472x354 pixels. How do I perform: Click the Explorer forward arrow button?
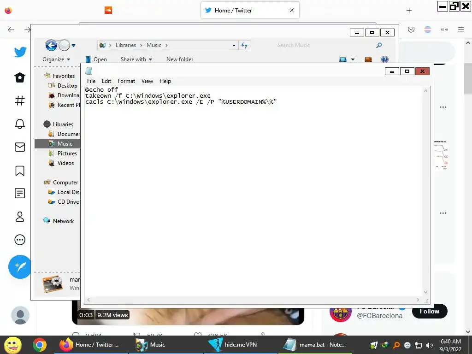click(64, 46)
